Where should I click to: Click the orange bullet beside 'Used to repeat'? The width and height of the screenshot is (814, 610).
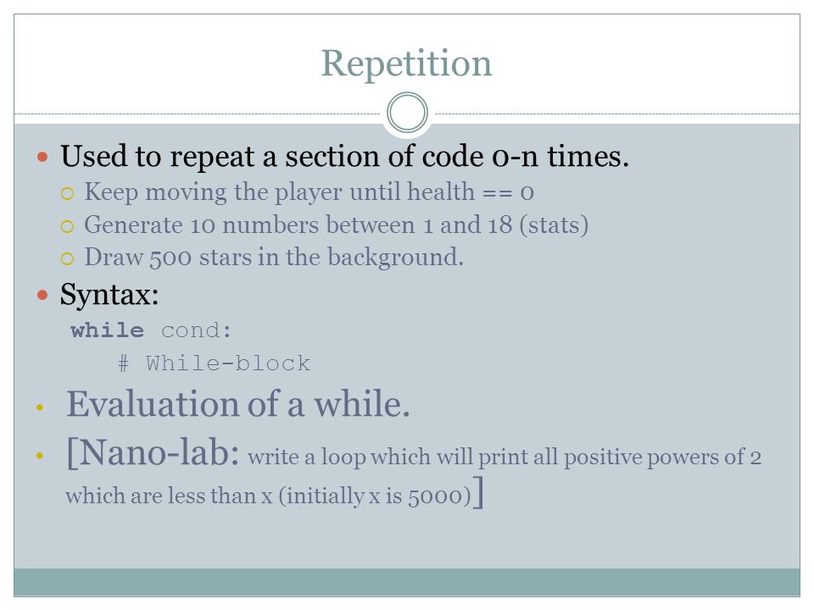point(42,157)
